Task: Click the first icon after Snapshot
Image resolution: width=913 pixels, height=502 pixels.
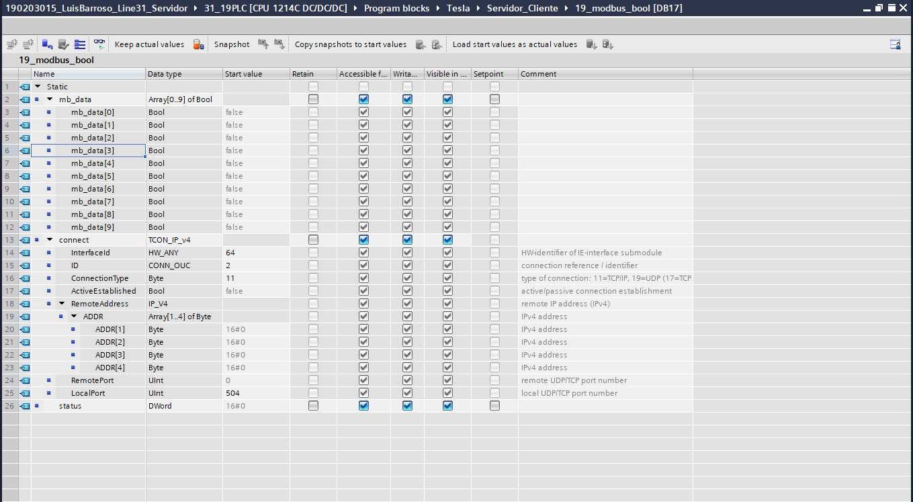Action: click(x=263, y=44)
